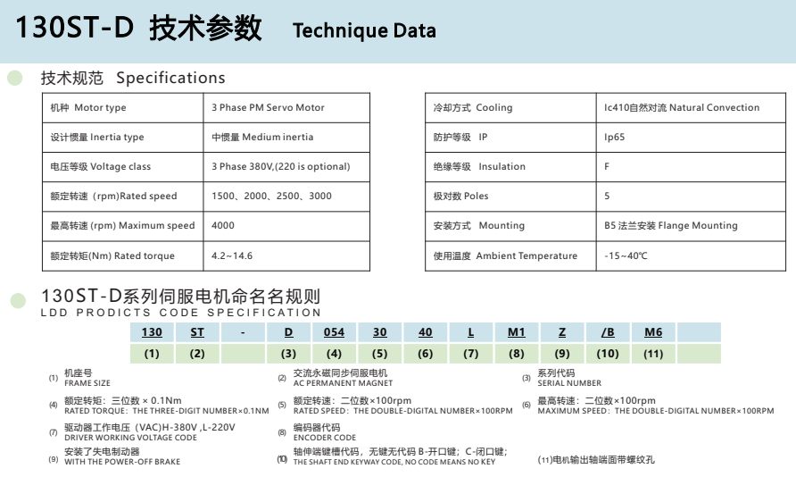Click the "WITH THE POWER-OFF BRAKE" description
Viewport: 796px width, 477px height.
(x=121, y=462)
